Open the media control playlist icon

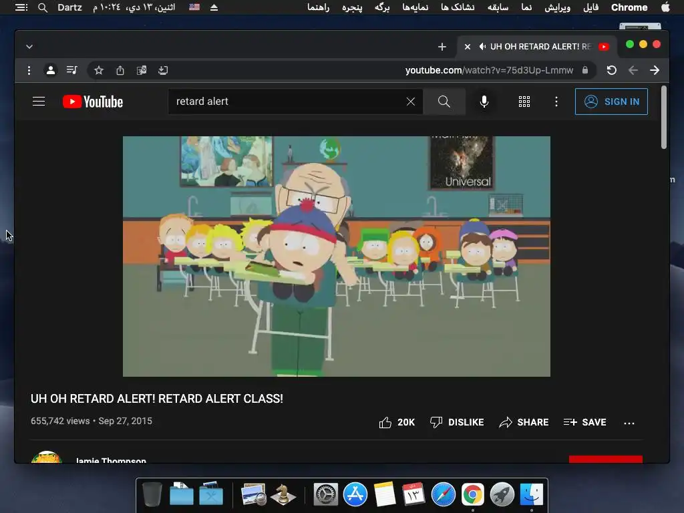(72, 70)
